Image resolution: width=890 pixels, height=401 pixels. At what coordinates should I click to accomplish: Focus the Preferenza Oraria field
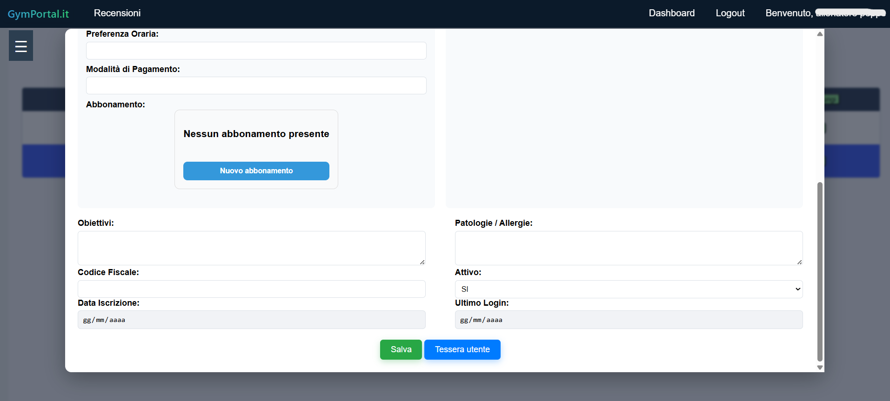(256, 51)
